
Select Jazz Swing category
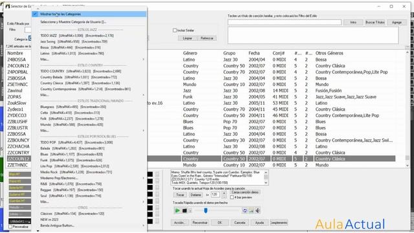89,41
